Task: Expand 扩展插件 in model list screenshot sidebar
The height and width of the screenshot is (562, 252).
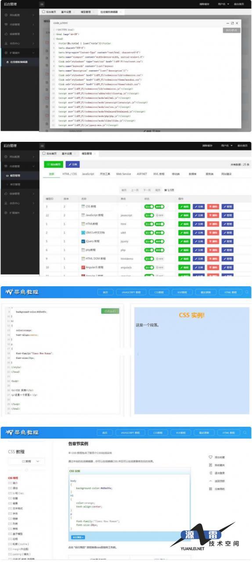Action: coord(20,213)
